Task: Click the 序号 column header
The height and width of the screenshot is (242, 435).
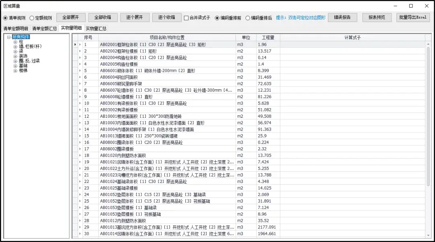Action: coord(88,37)
